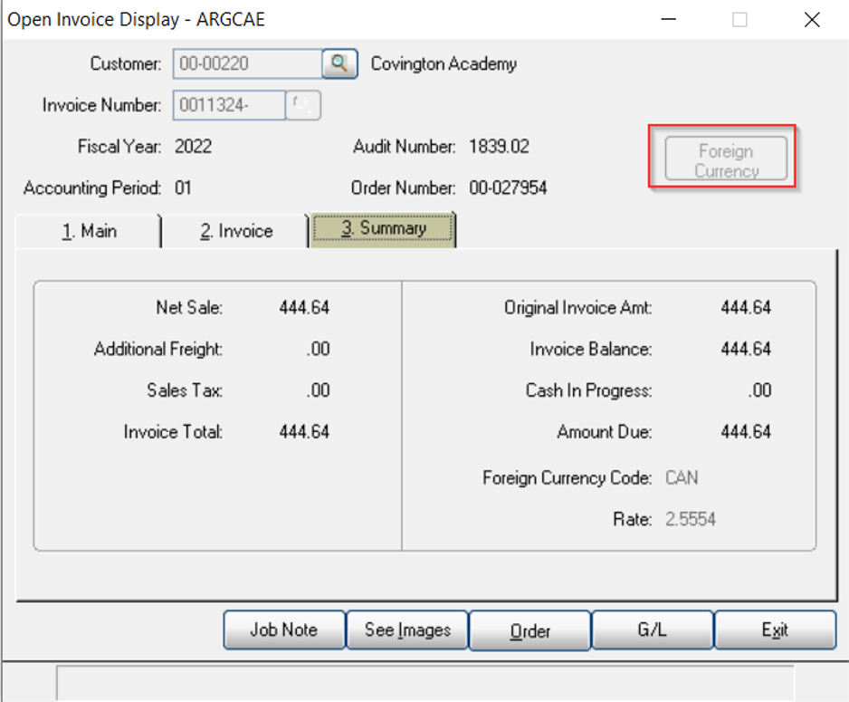
Task: View the G/L button details
Action: click(x=653, y=630)
